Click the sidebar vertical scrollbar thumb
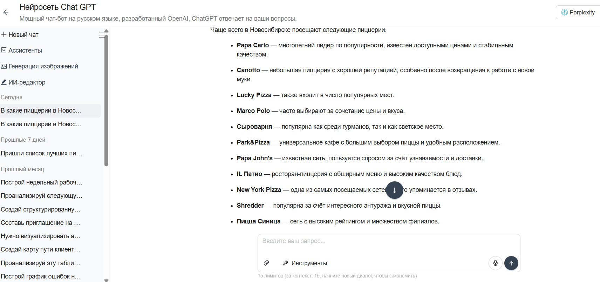The height and width of the screenshot is (282, 600). (107, 100)
